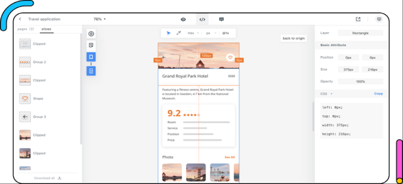Switch to preview mode with eye icon
This screenshot has width=403, height=184.
click(x=183, y=19)
